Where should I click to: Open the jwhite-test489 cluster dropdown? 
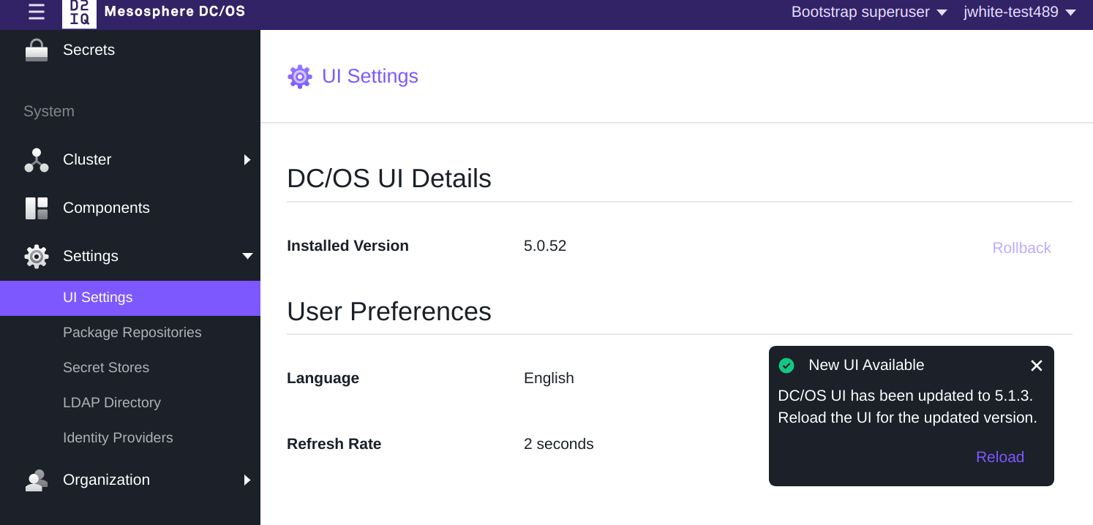(1020, 12)
